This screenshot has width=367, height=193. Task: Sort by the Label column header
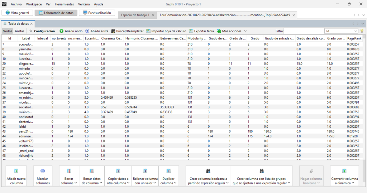26,38
